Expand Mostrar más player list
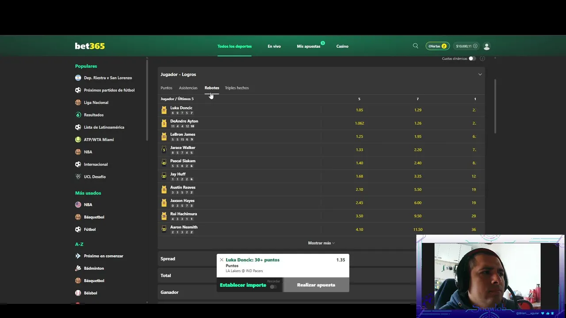 [x=321, y=243]
